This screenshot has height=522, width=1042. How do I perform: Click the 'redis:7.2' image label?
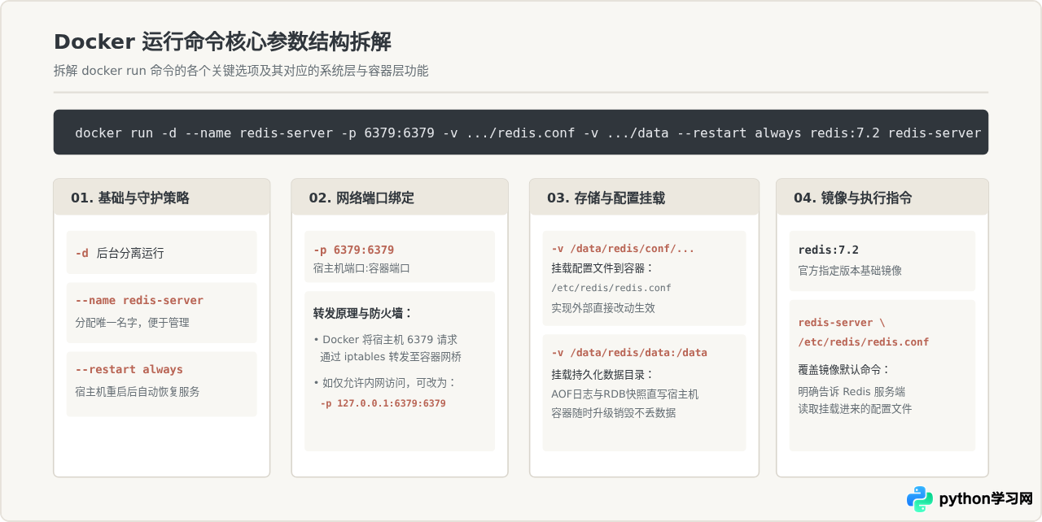click(829, 250)
